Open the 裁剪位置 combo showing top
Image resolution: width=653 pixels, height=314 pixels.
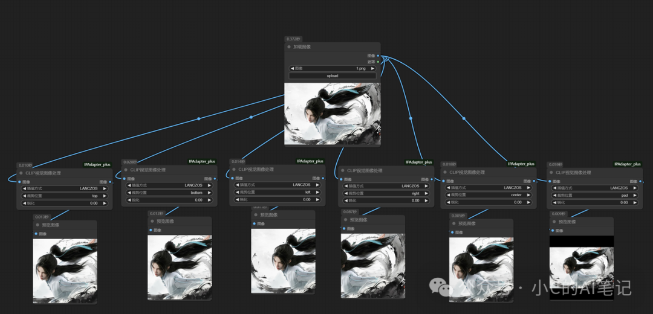click(65, 196)
